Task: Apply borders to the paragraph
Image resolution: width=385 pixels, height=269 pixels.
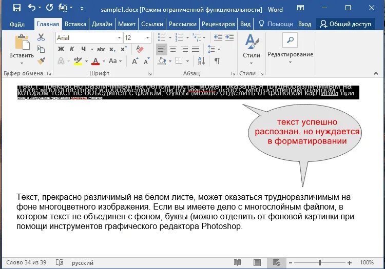Action: pyautogui.click(x=179, y=61)
